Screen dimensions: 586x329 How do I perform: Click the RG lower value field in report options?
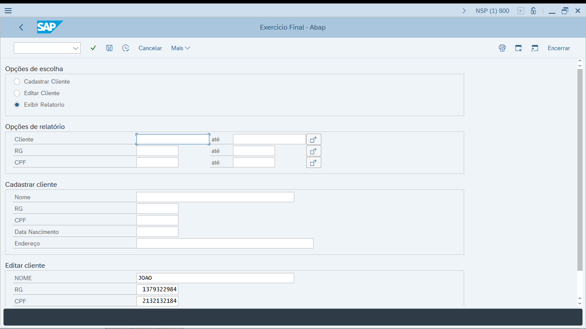(157, 151)
